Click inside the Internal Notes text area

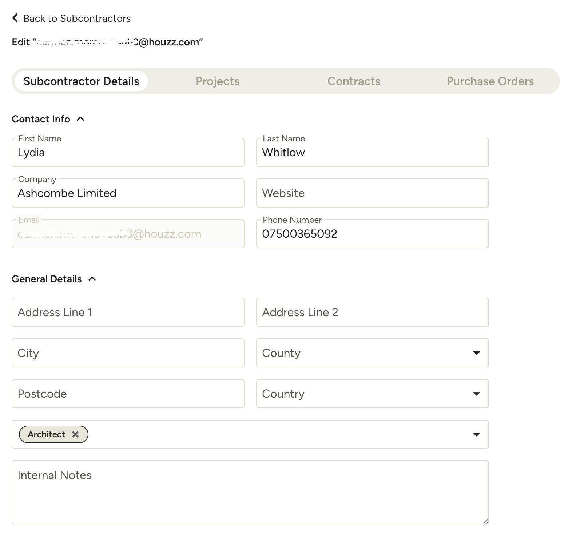pos(250,492)
